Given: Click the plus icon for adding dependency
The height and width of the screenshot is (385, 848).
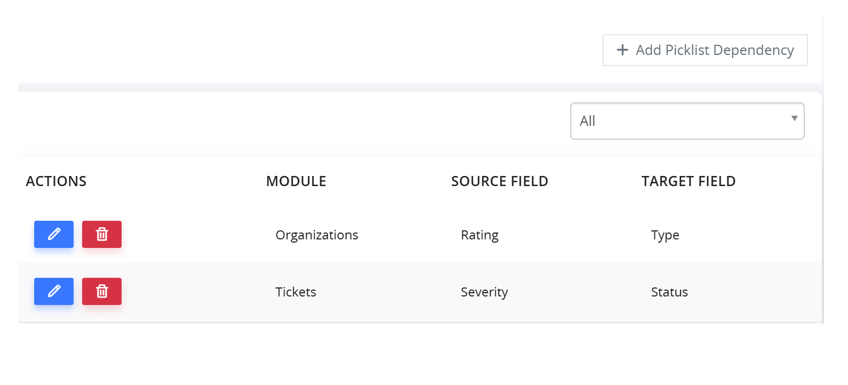Looking at the screenshot, I should [622, 50].
